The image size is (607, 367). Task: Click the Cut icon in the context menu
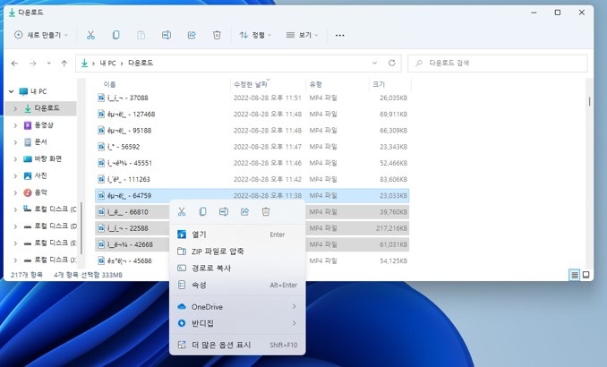click(182, 212)
